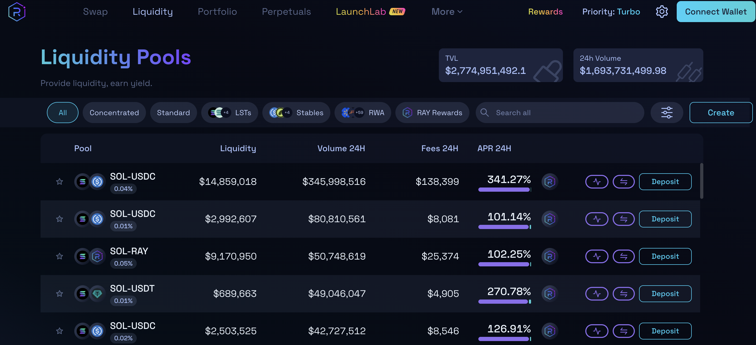This screenshot has height=345, width=756.
Task: Open chart icon for SOL-USDC 0.01% pool
Action: [597, 219]
